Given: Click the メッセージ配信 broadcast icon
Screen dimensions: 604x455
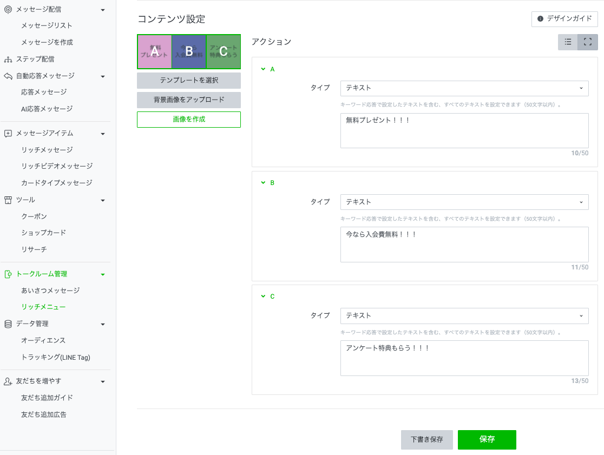Looking at the screenshot, I should point(8,10).
